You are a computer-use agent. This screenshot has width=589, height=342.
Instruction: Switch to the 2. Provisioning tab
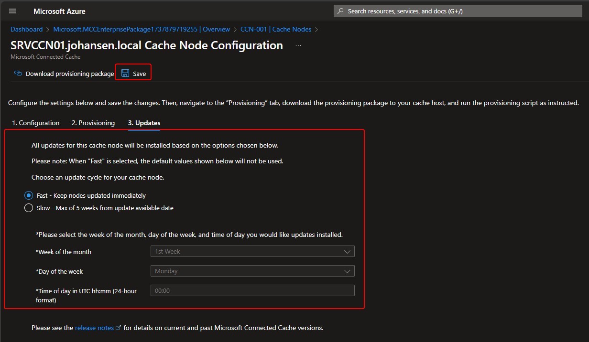click(93, 123)
